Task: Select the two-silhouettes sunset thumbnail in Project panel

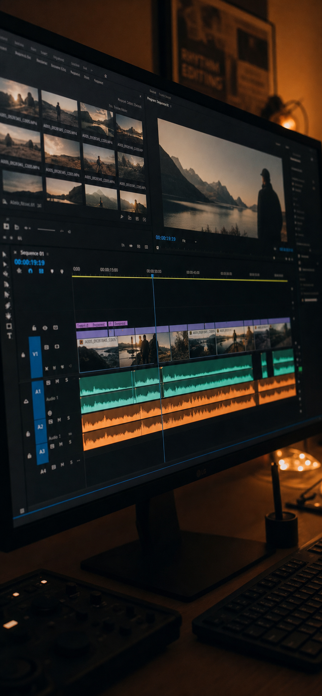Action: click(x=20, y=97)
